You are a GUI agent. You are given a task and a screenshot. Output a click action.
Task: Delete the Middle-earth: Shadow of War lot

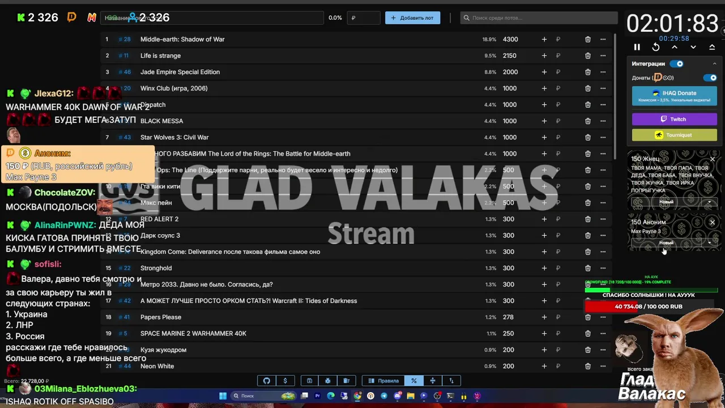pos(588,39)
